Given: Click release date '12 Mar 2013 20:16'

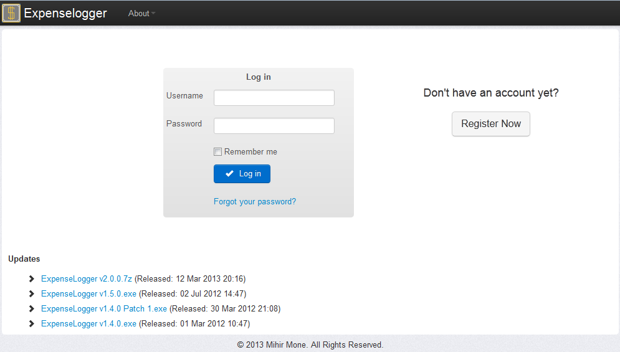Looking at the screenshot, I should tap(210, 279).
